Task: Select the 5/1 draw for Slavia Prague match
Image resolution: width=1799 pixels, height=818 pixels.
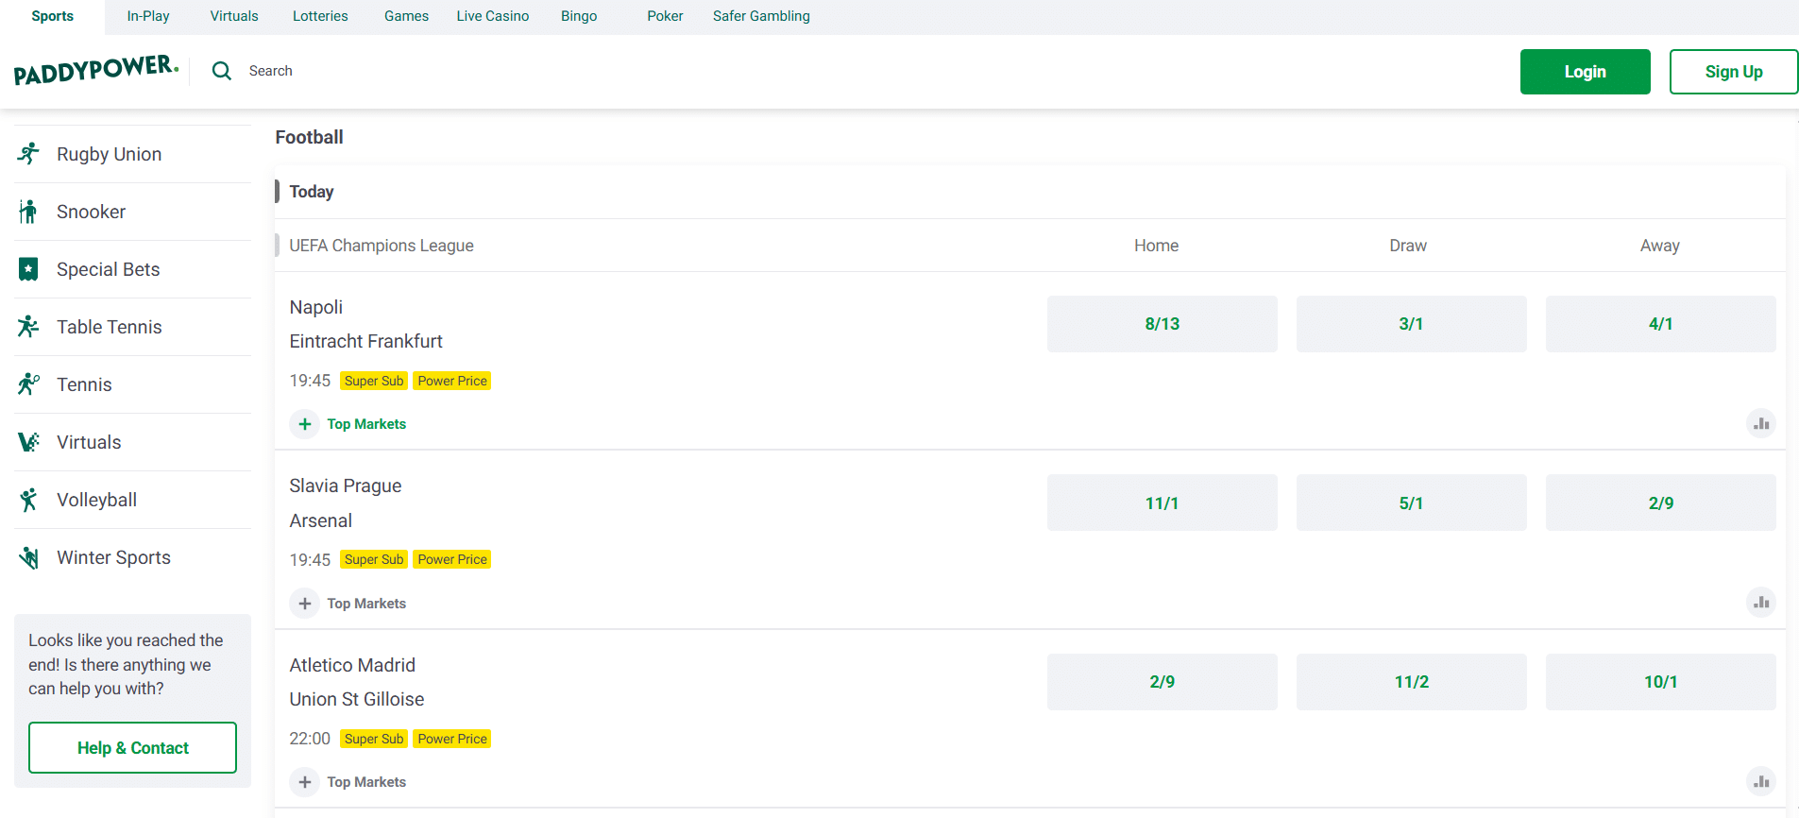Action: [1412, 503]
